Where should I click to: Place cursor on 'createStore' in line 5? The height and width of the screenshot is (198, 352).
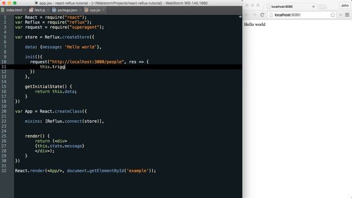click(x=76, y=37)
